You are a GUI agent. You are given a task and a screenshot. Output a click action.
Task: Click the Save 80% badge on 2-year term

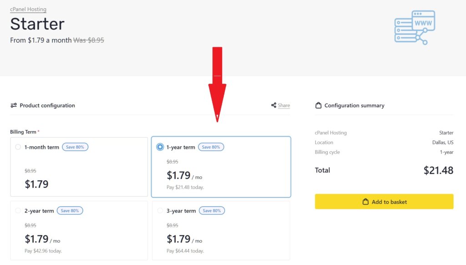70,210
